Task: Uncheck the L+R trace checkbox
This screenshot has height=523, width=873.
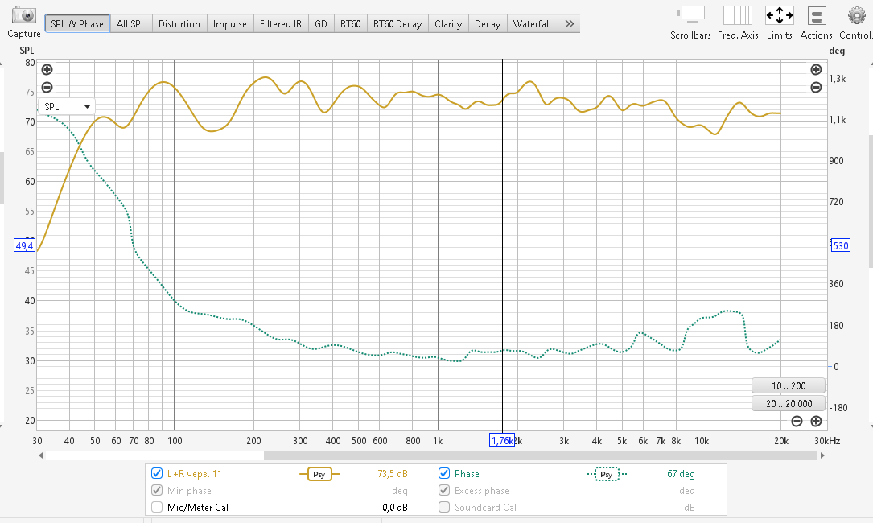Action: click(157, 474)
